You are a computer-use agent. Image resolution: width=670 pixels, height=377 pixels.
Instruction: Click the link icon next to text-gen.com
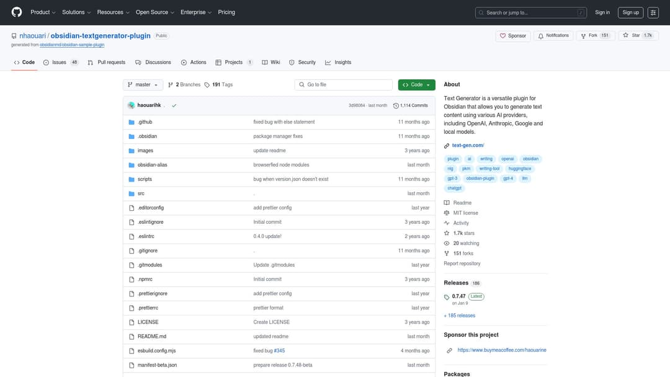(x=447, y=146)
